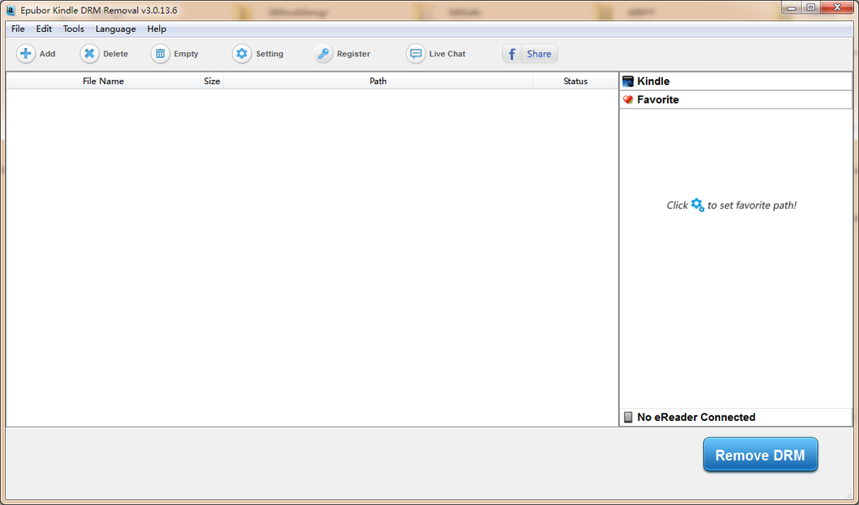Open the Help menu

pos(157,29)
